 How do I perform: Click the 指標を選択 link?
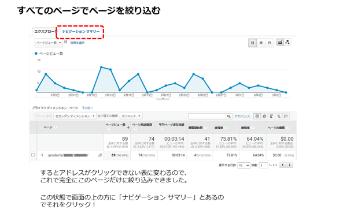point(77,43)
